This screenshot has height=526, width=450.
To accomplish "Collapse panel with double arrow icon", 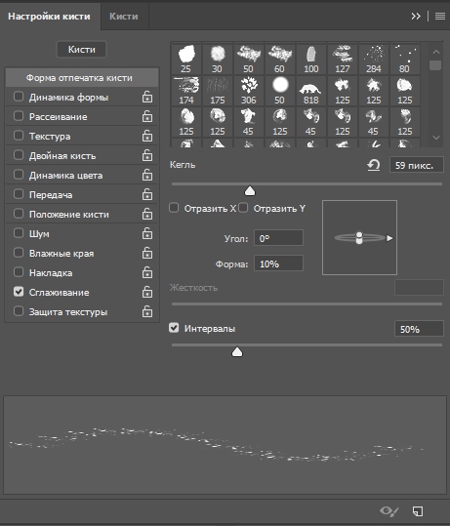I will 416,16.
